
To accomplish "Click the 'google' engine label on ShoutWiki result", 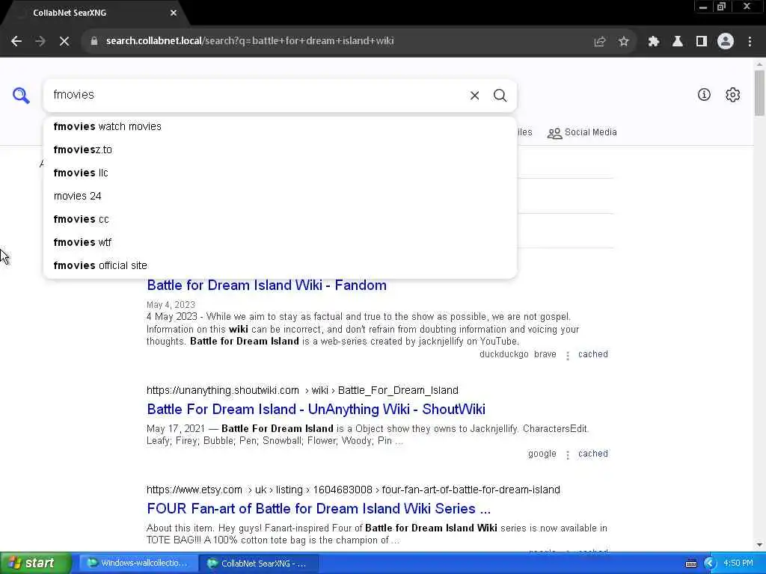I will [x=542, y=454].
